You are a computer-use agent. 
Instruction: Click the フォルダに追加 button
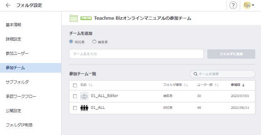pos(231,54)
